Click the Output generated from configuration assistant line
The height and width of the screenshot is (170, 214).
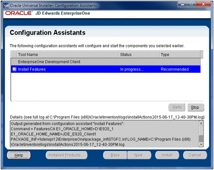(x=67, y=124)
